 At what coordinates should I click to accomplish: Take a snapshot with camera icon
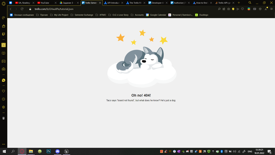[x=228, y=9]
